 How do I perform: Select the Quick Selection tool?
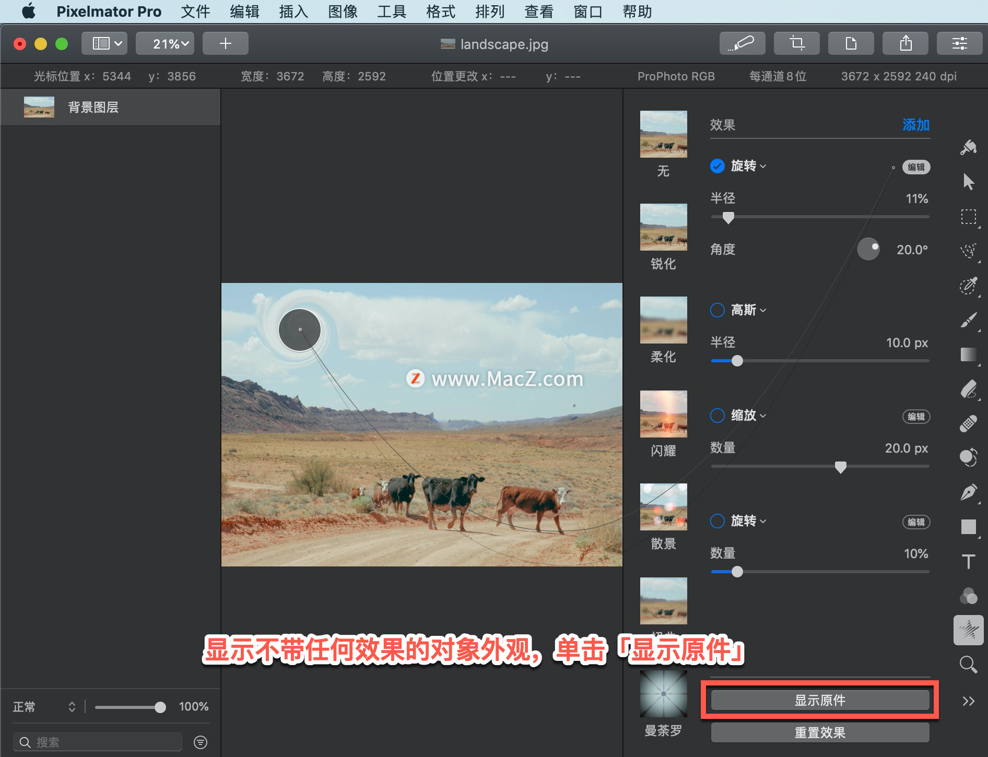(x=968, y=251)
